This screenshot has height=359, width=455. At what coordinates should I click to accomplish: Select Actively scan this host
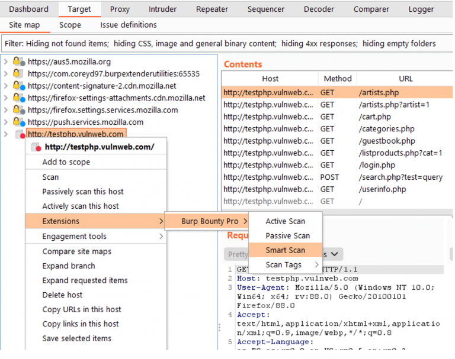tap(96, 206)
